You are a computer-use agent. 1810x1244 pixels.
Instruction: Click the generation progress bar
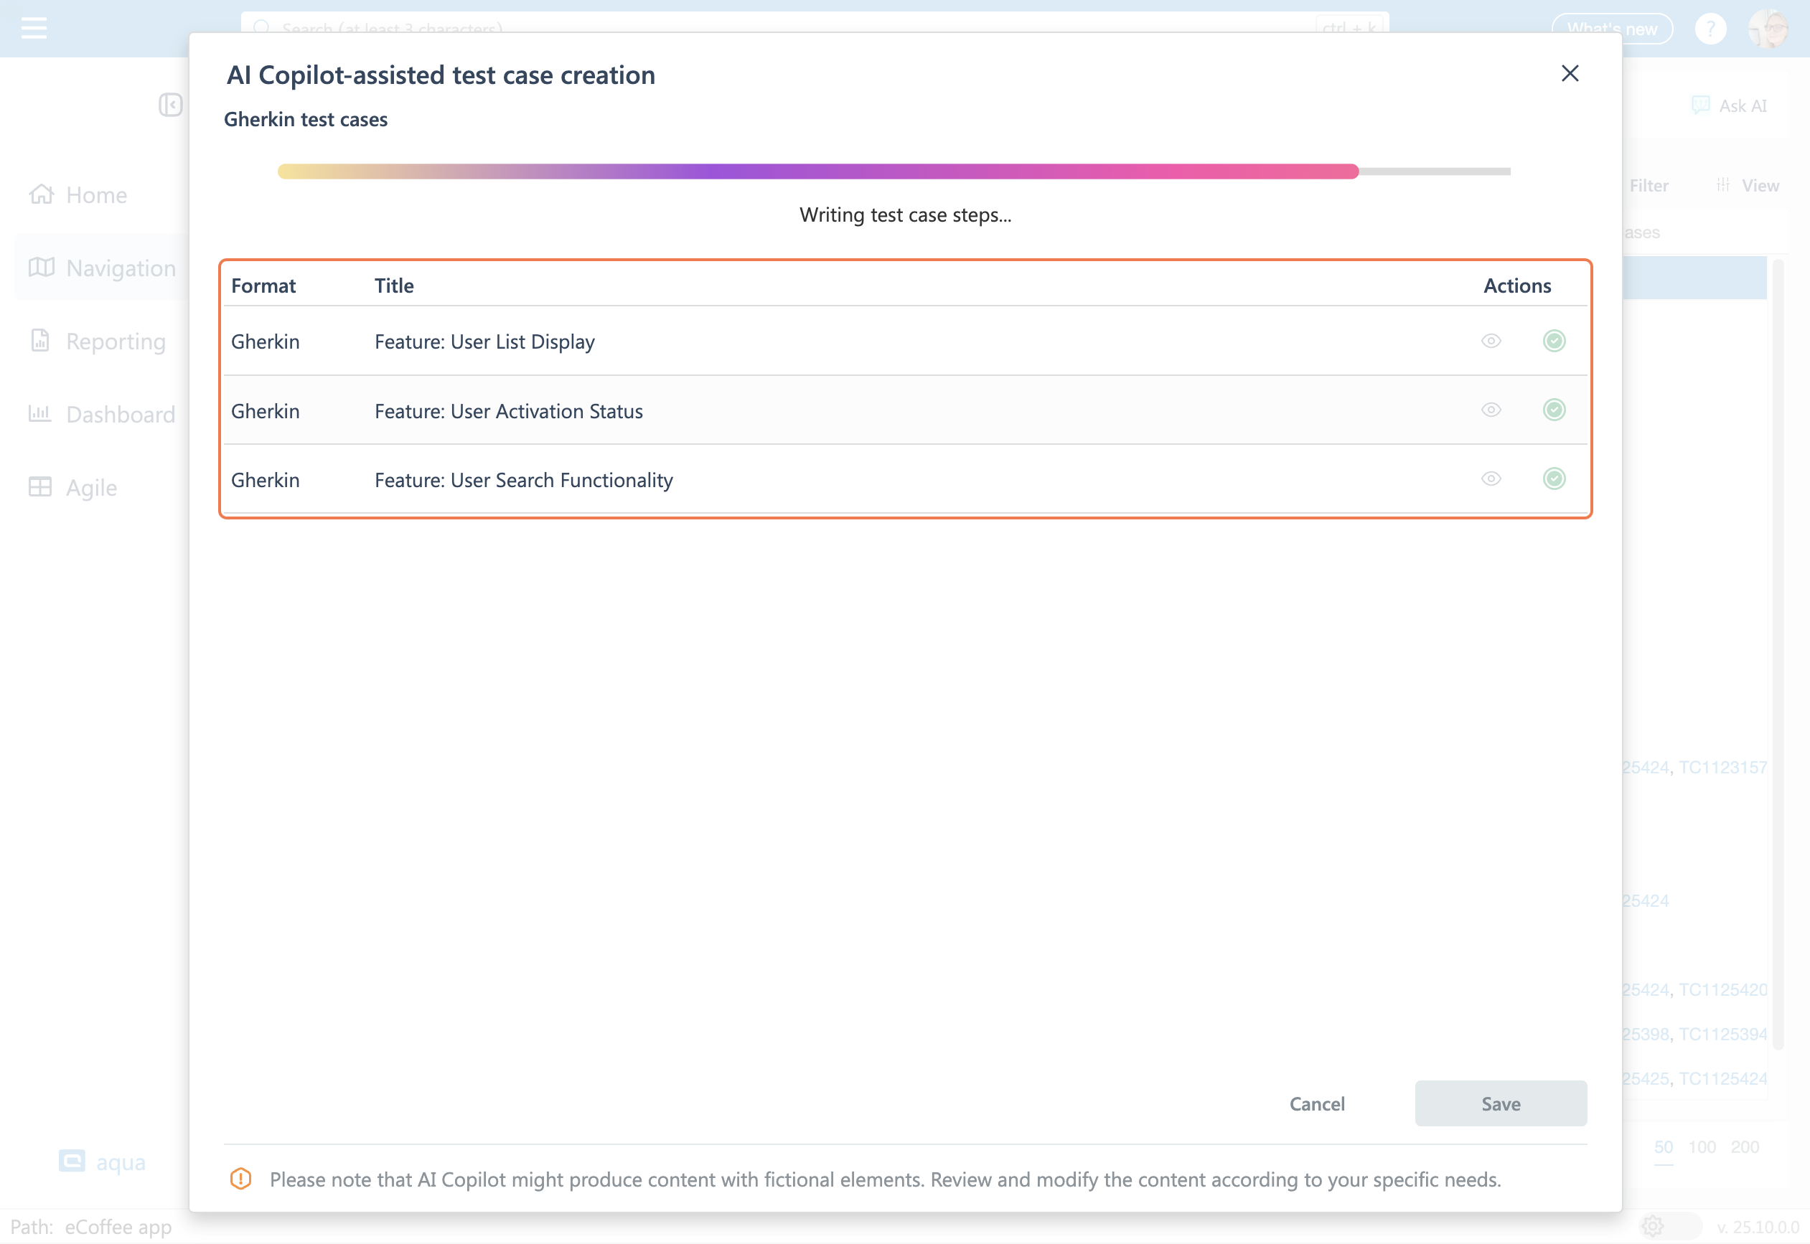[x=817, y=171]
